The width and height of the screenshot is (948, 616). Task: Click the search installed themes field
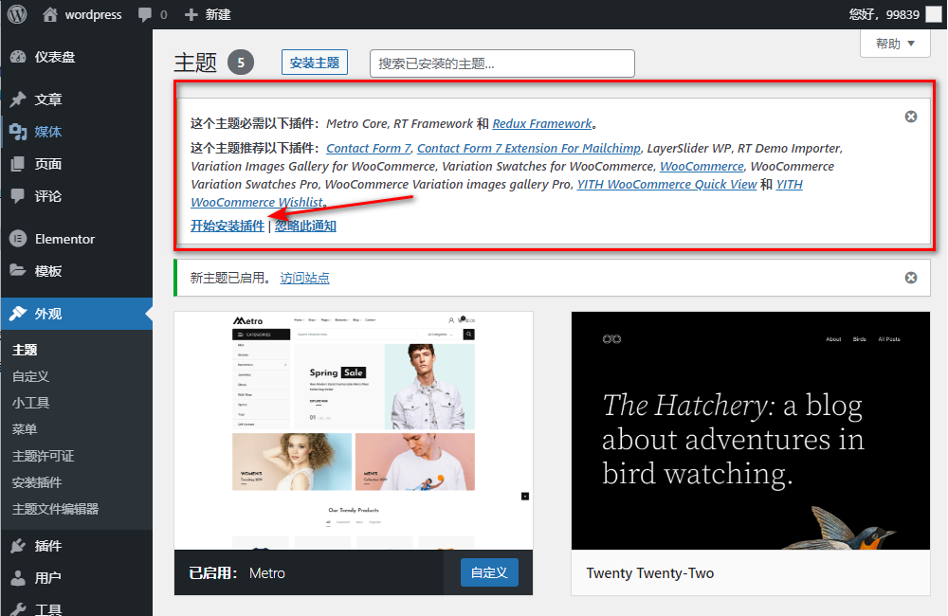click(501, 63)
